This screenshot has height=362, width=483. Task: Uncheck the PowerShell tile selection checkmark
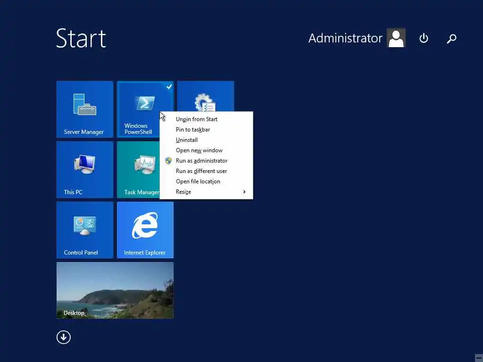pyautogui.click(x=169, y=87)
